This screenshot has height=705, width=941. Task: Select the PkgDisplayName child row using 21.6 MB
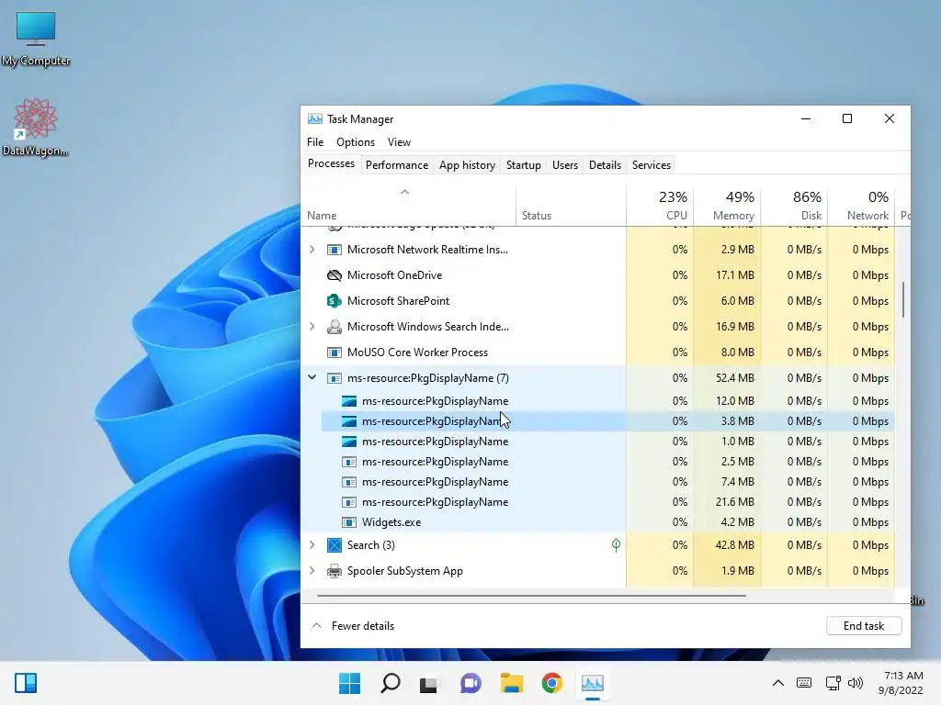[x=608, y=502]
